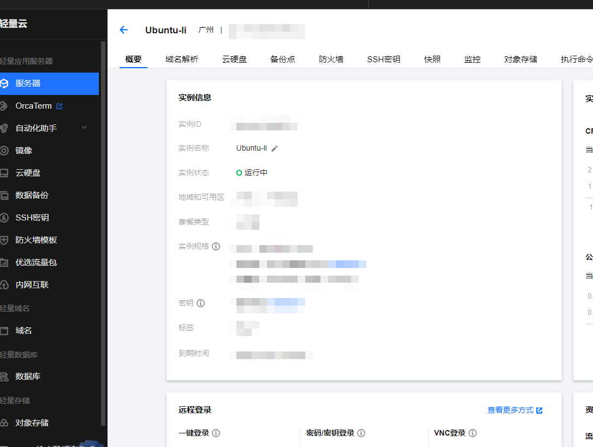Click the pencil edit icon beside instance name
Viewport: 593px width, 447px height.
click(275, 148)
